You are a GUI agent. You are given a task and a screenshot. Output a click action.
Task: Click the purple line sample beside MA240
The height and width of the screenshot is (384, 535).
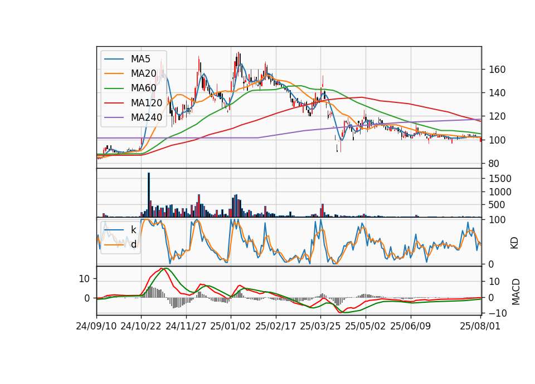114,117
